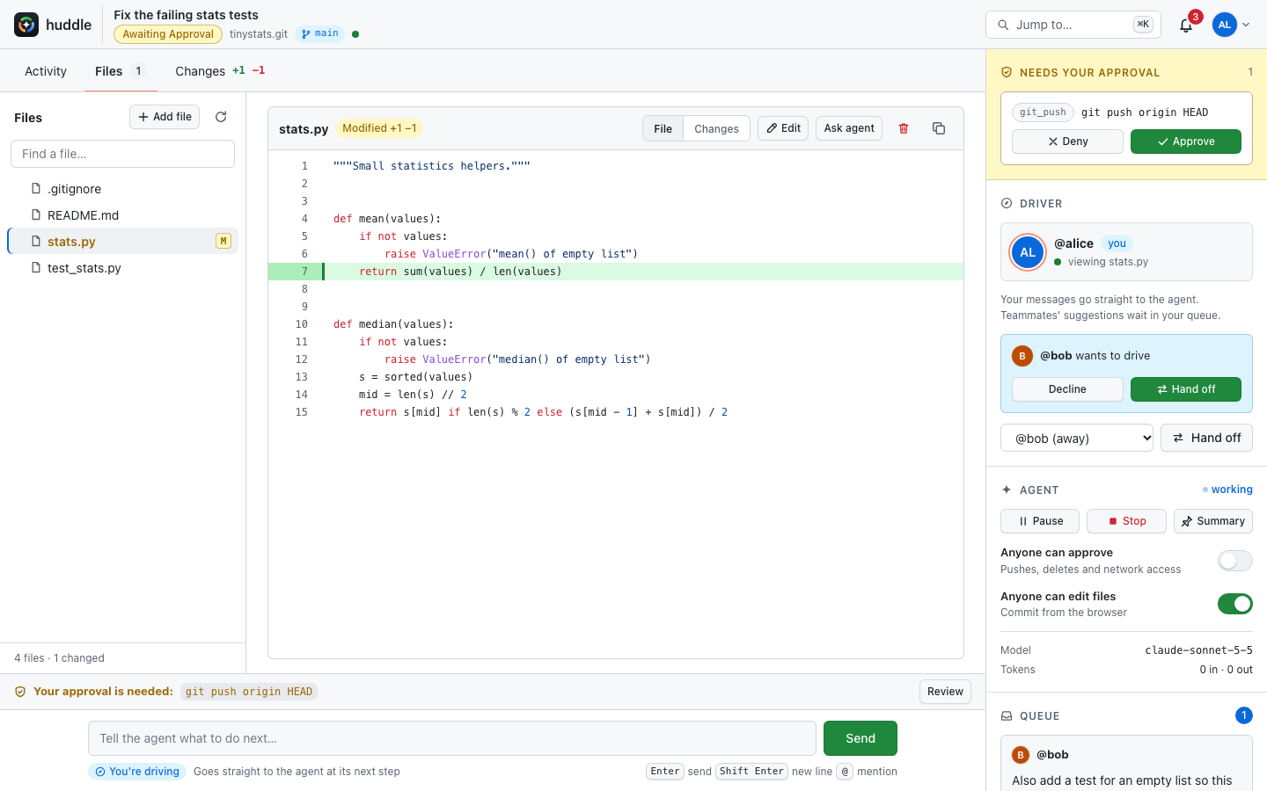The width and height of the screenshot is (1267, 791).
Task: Click the Find a file field
Action: point(122,154)
